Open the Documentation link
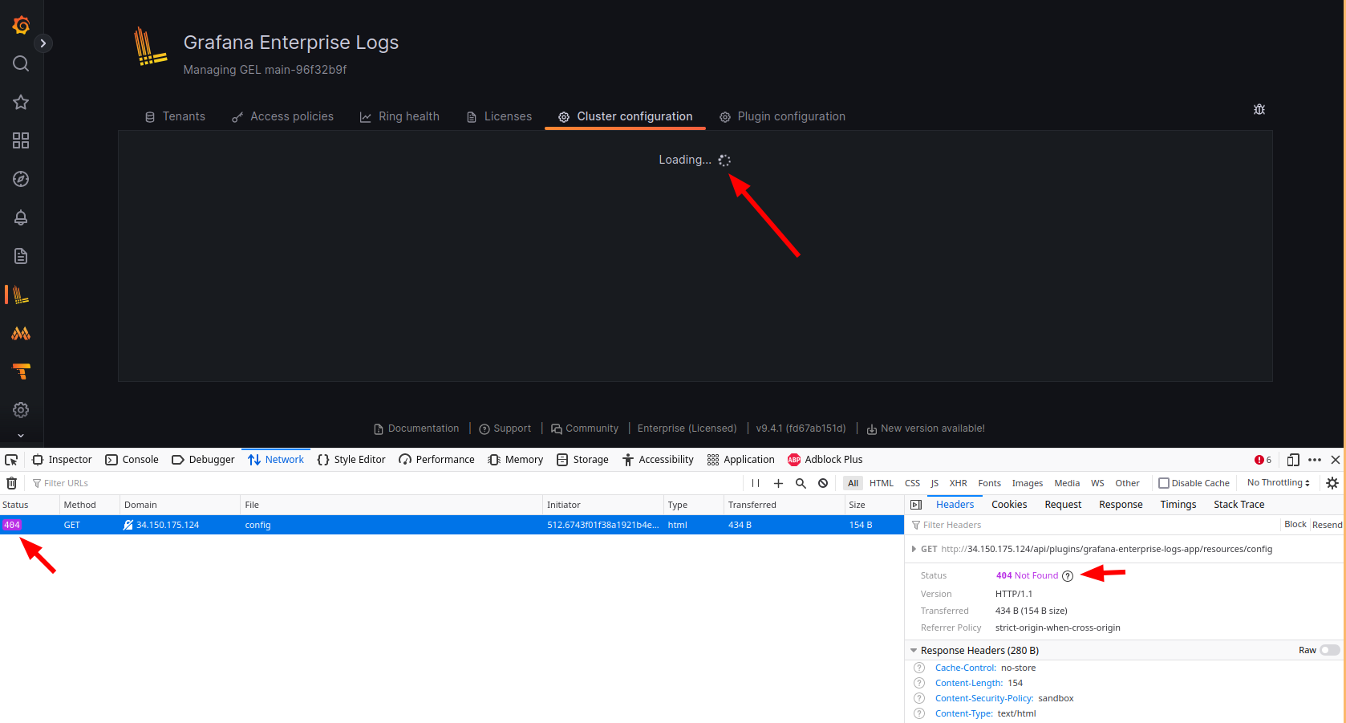 click(416, 428)
